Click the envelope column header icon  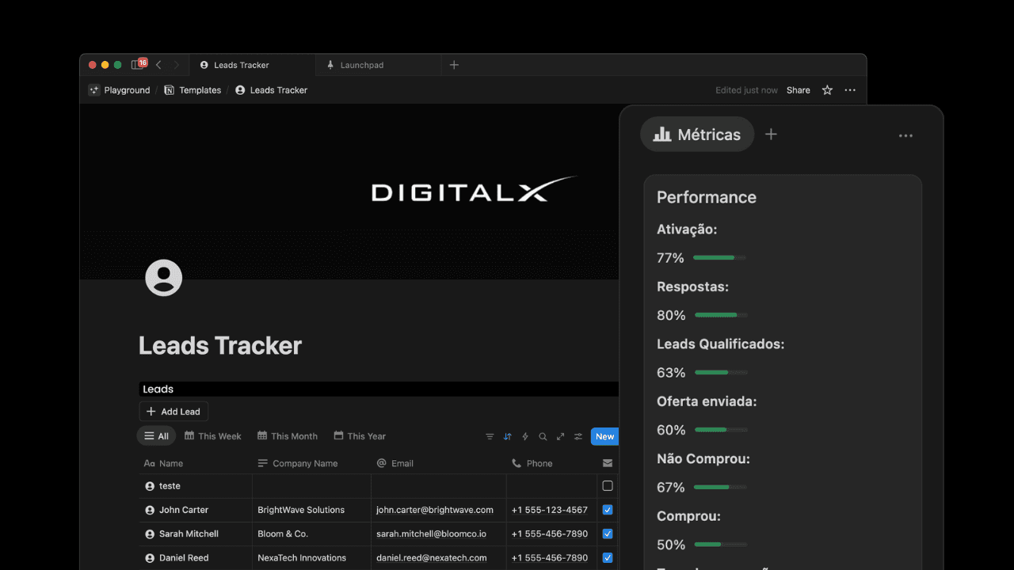(608, 463)
